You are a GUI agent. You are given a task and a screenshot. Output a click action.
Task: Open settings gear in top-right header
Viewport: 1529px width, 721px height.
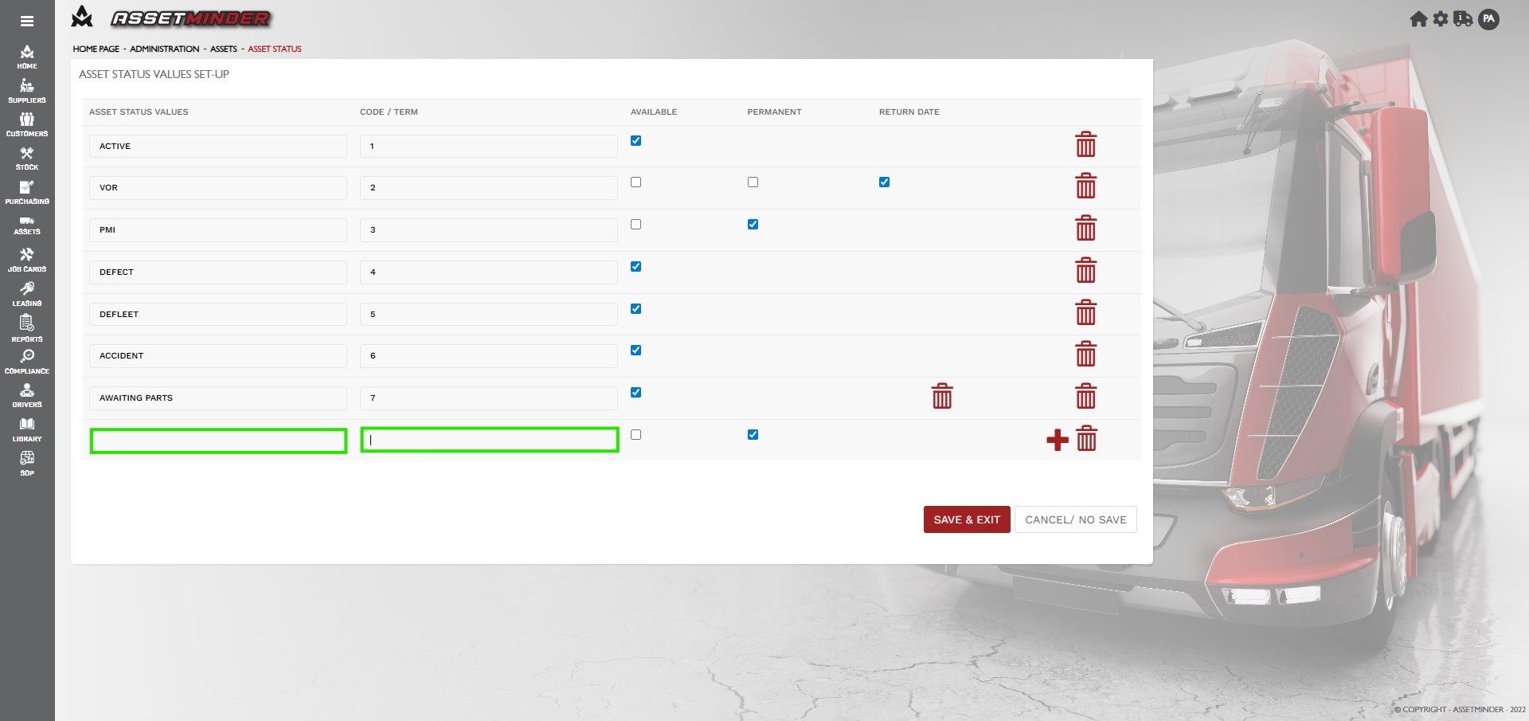[1441, 19]
